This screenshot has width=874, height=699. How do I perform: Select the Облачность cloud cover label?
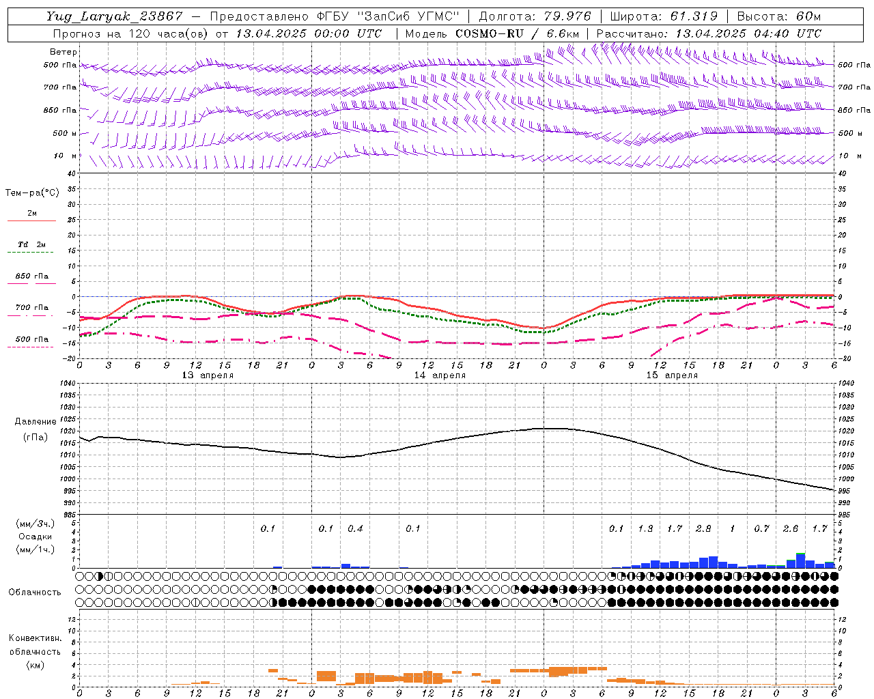[x=35, y=593]
